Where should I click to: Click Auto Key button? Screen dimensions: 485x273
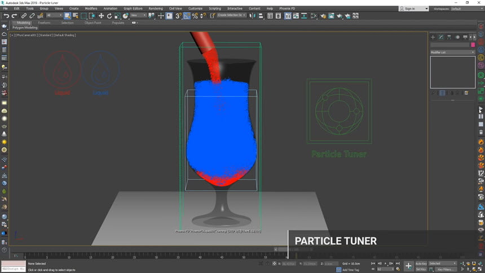pyautogui.click(x=421, y=263)
